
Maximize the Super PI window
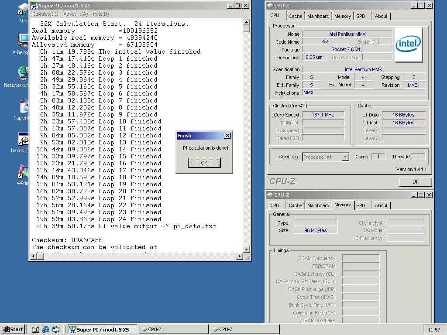pyautogui.click(x=238, y=6)
